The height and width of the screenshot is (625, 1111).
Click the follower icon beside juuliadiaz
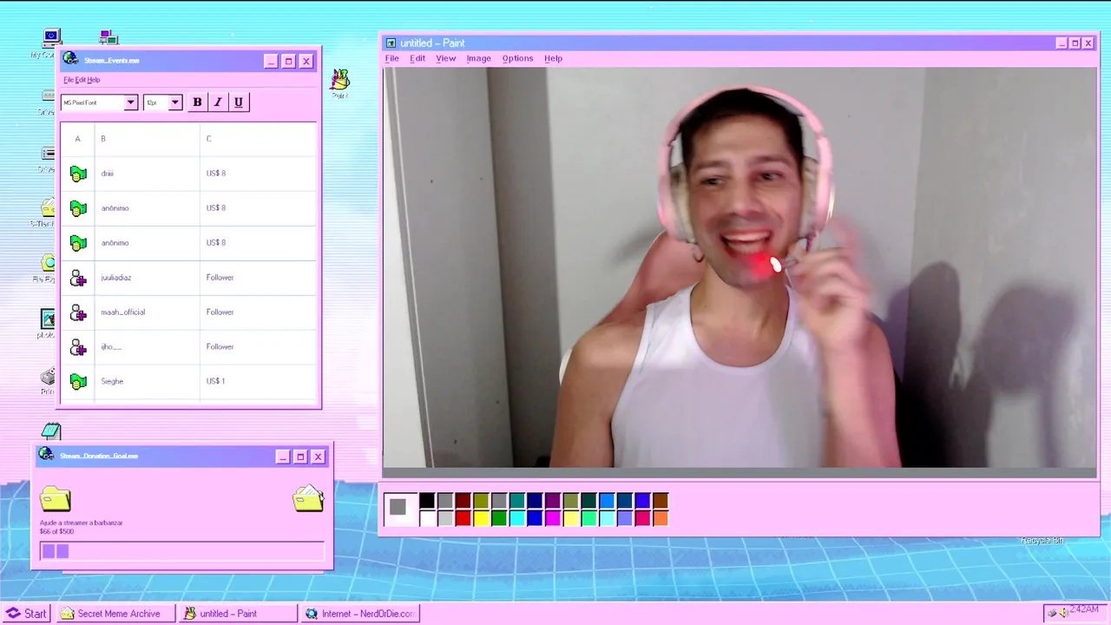(78, 278)
